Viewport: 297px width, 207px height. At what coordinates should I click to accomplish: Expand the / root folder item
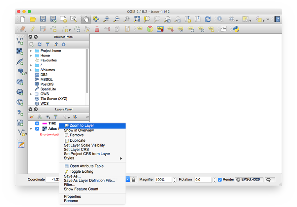(x=31, y=65)
